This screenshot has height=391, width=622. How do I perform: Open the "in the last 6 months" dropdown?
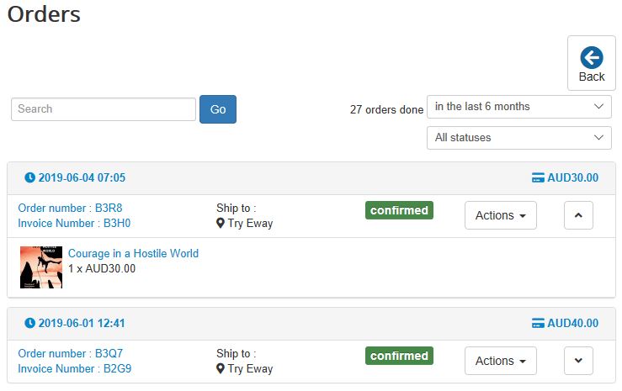(x=518, y=107)
